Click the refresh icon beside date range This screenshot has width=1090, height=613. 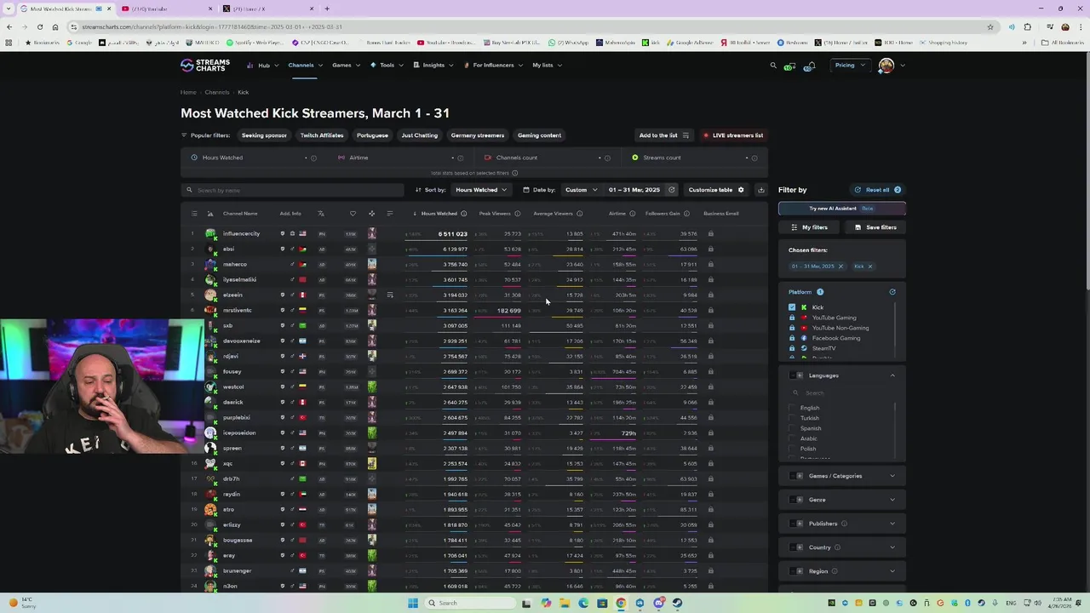(x=672, y=190)
